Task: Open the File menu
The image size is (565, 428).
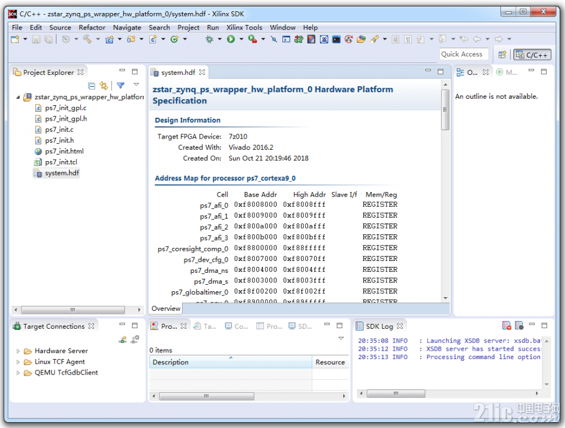Action: [17, 27]
